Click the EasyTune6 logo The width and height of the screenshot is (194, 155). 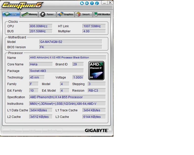coord(22,6)
